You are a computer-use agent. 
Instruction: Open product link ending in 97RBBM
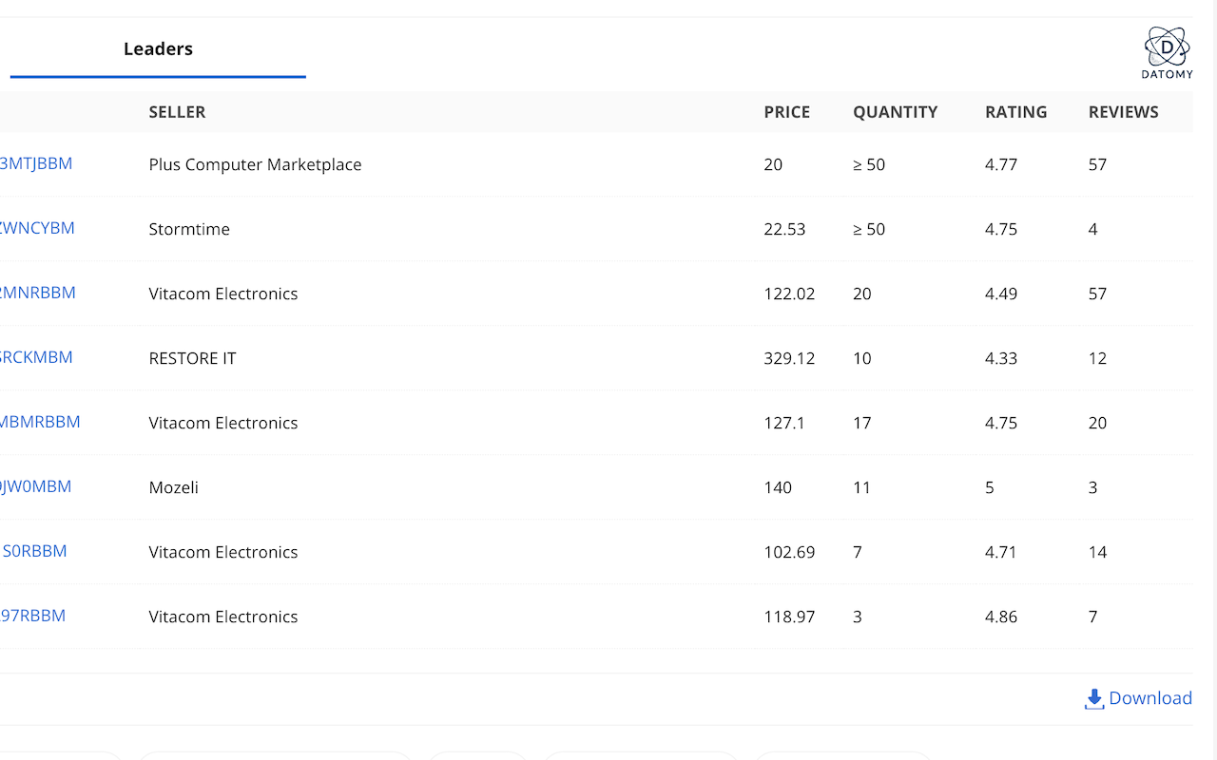[33, 616]
